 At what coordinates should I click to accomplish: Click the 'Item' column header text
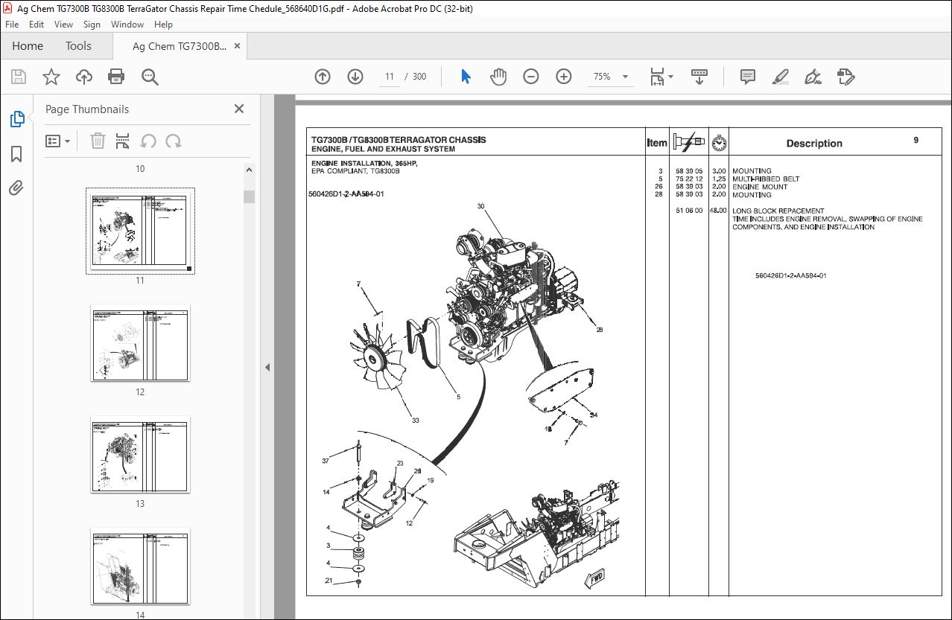point(657,143)
